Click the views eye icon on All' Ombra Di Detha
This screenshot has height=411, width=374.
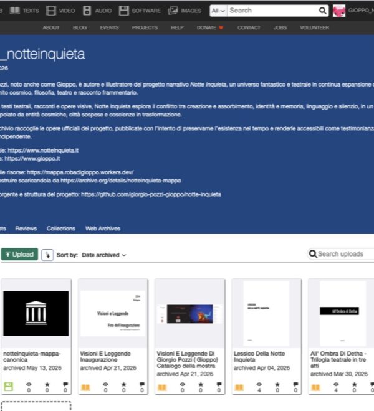(x=336, y=384)
